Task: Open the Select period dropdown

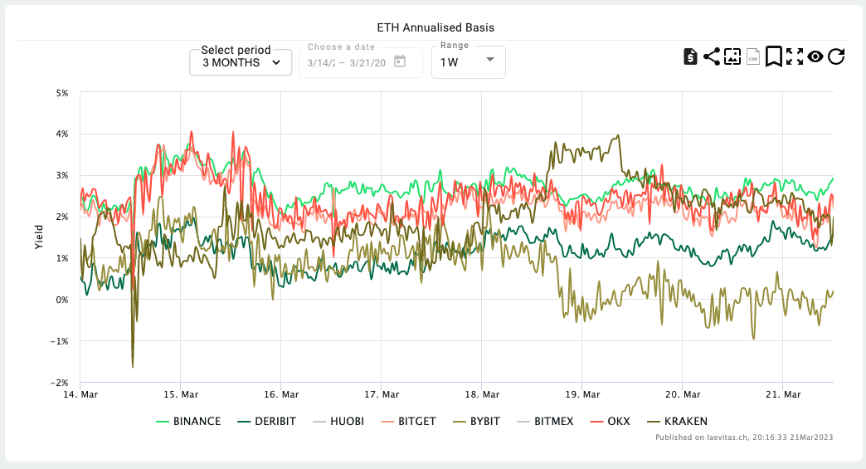Action: [x=241, y=62]
